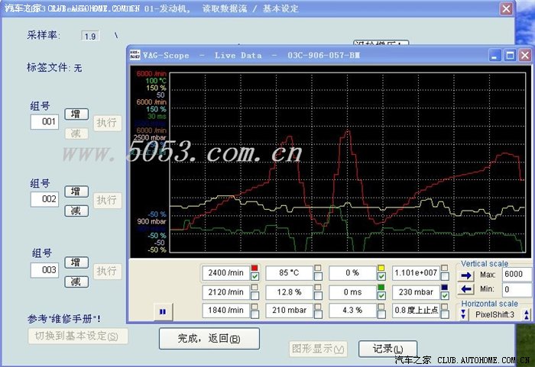Click the 记录(L) log button
Viewport: 535px width, 367px height.
coord(387,349)
